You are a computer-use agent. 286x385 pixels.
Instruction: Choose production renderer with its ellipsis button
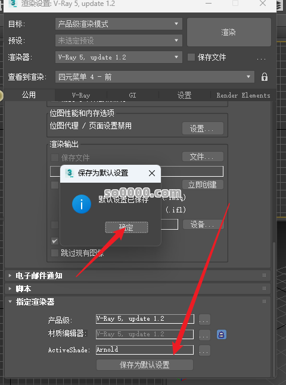tap(204, 320)
